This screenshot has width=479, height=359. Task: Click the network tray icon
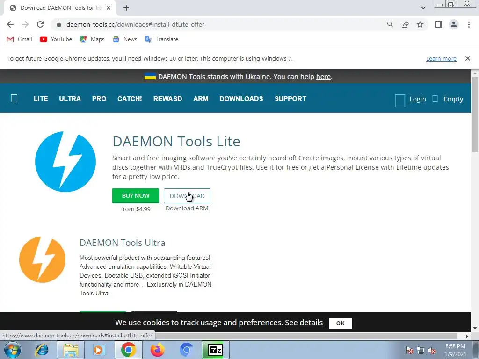tap(421, 350)
